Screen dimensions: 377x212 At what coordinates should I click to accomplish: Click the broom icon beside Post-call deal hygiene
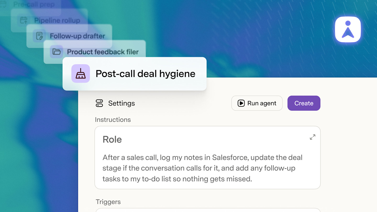point(81,74)
